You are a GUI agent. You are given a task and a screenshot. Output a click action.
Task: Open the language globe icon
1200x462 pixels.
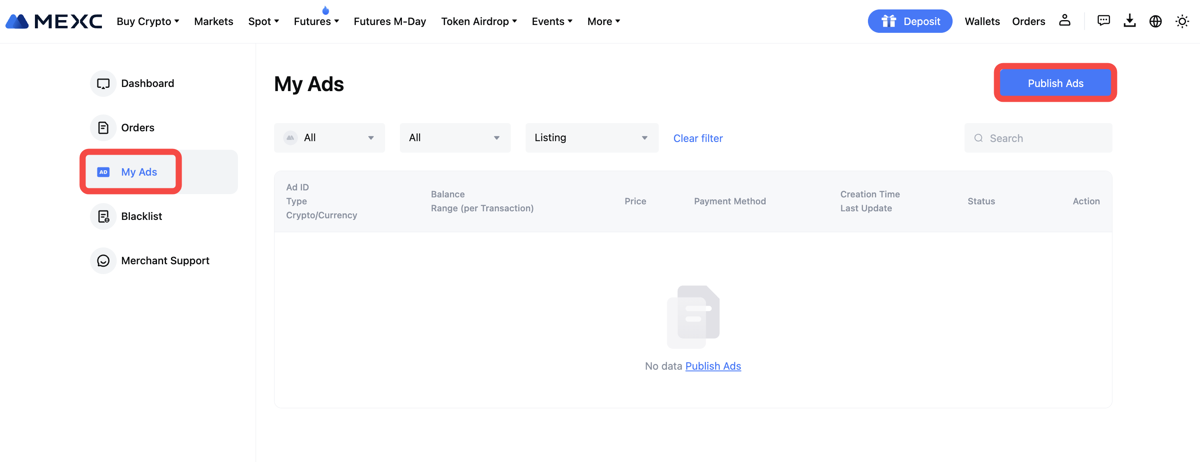tap(1155, 21)
